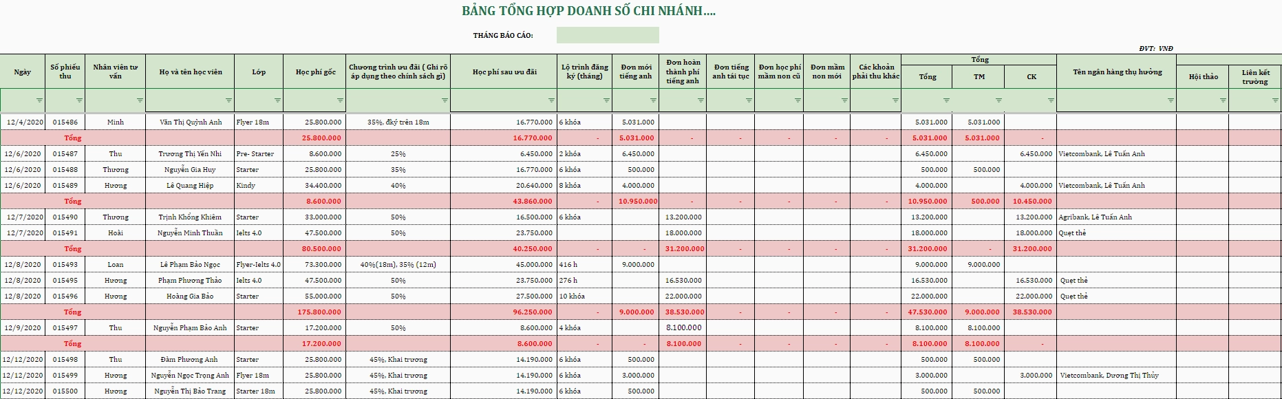
Task: Select the Liên kết trường header cell
Action: coord(1255,76)
